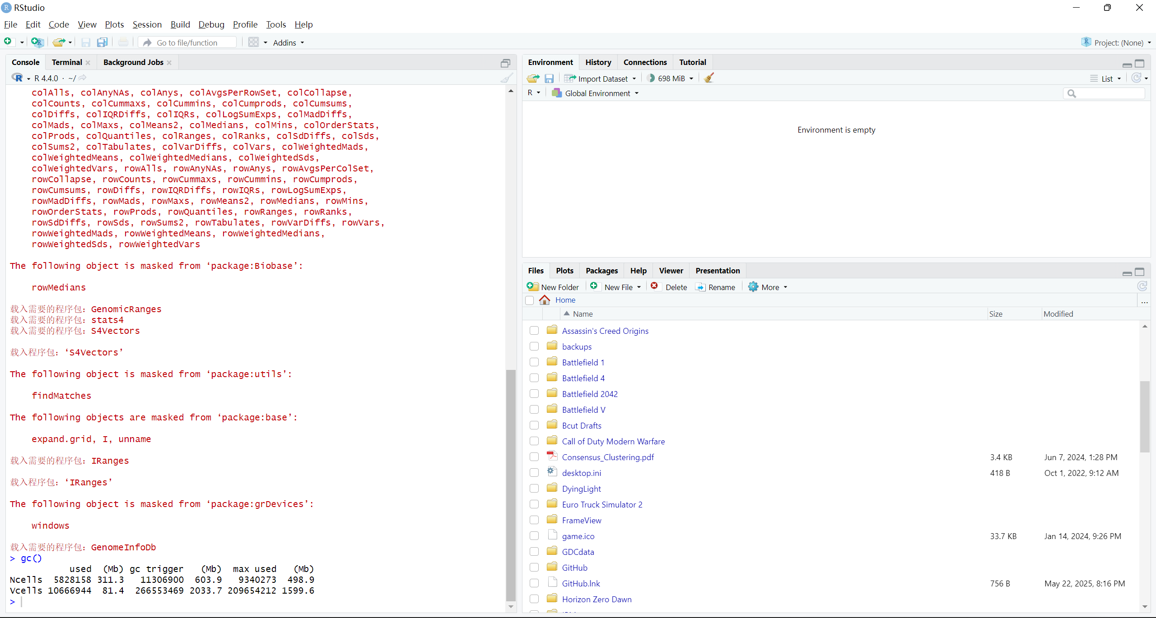
Task: Click the desktop.ini file icon
Action: pos(552,472)
